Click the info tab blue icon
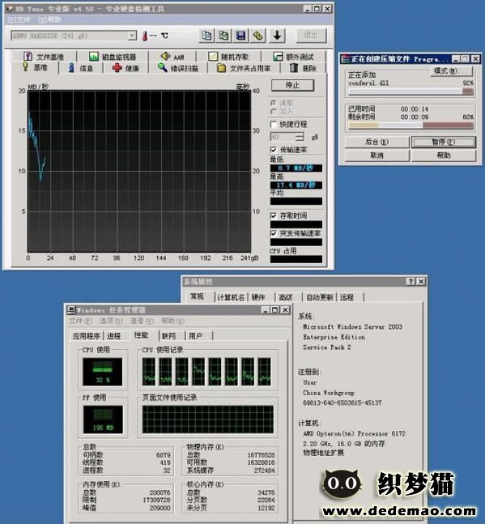The width and height of the screenshot is (485, 524). (71, 68)
